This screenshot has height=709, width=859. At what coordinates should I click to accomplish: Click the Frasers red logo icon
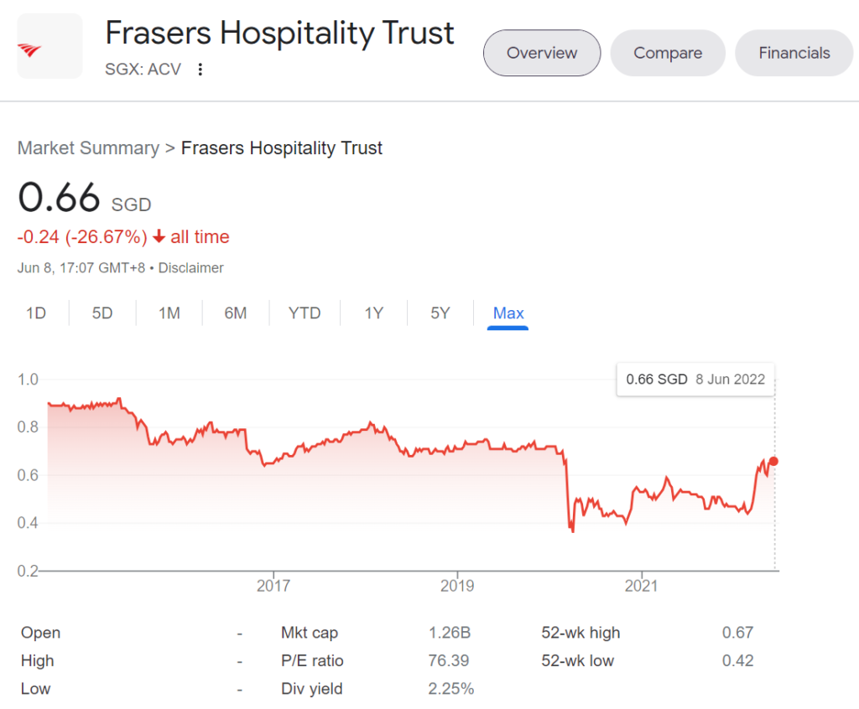pos(30,50)
